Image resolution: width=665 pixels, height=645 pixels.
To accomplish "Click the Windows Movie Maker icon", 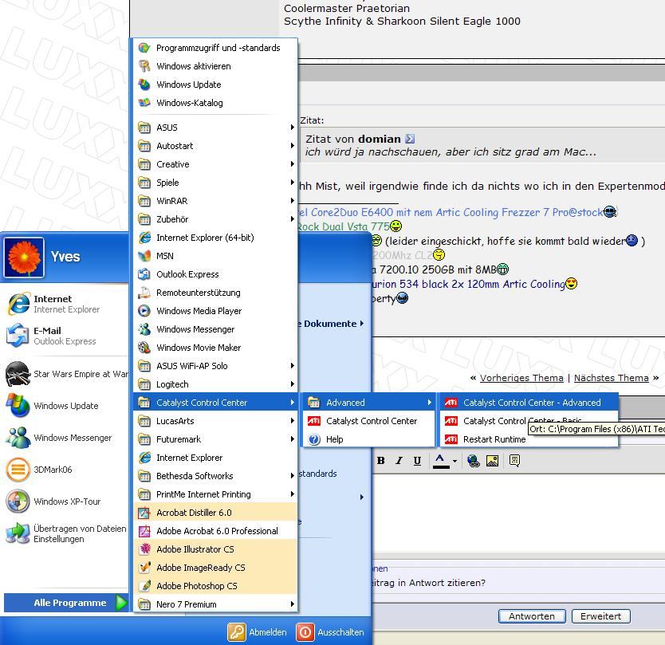I will (x=144, y=348).
